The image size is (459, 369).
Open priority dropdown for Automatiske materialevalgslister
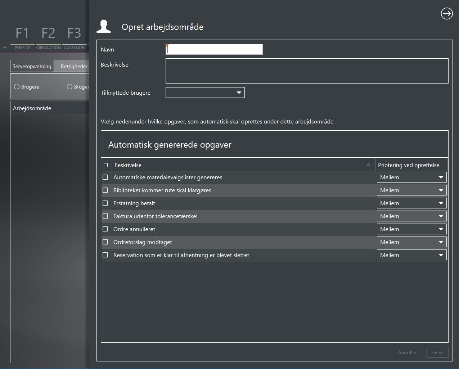pyautogui.click(x=412, y=177)
